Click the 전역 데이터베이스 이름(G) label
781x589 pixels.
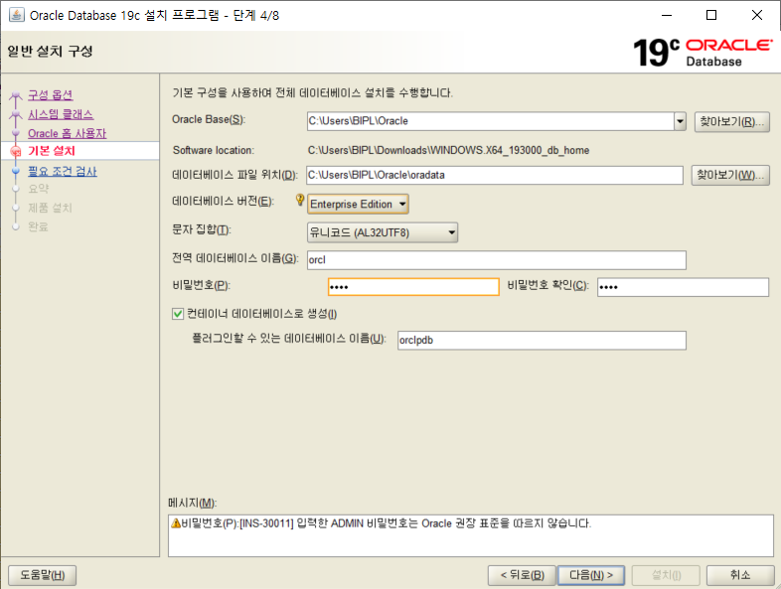[235, 258]
